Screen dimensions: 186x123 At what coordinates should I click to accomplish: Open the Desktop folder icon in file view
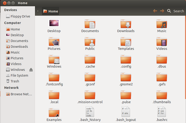click(x=54, y=23)
